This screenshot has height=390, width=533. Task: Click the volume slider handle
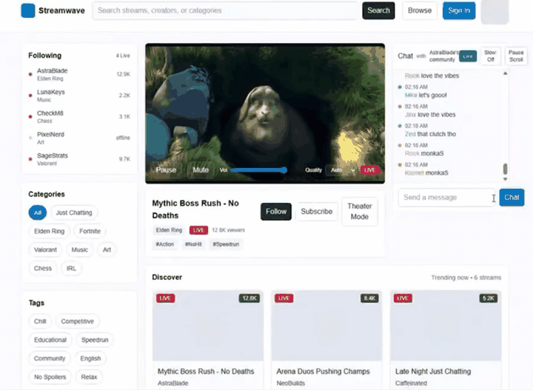click(x=284, y=170)
